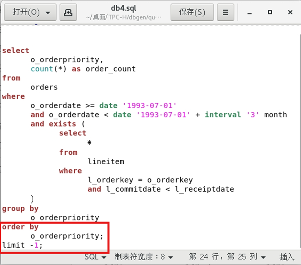The width and height of the screenshot is (301, 265).
Task: Save the file with 保存(S)
Action: point(192,12)
